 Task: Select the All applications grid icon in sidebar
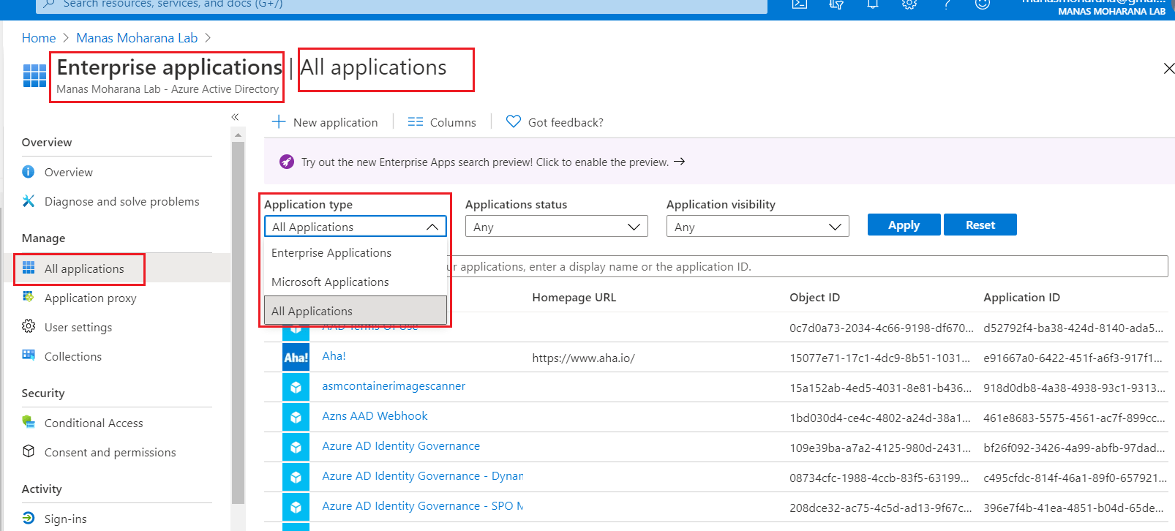pos(29,268)
